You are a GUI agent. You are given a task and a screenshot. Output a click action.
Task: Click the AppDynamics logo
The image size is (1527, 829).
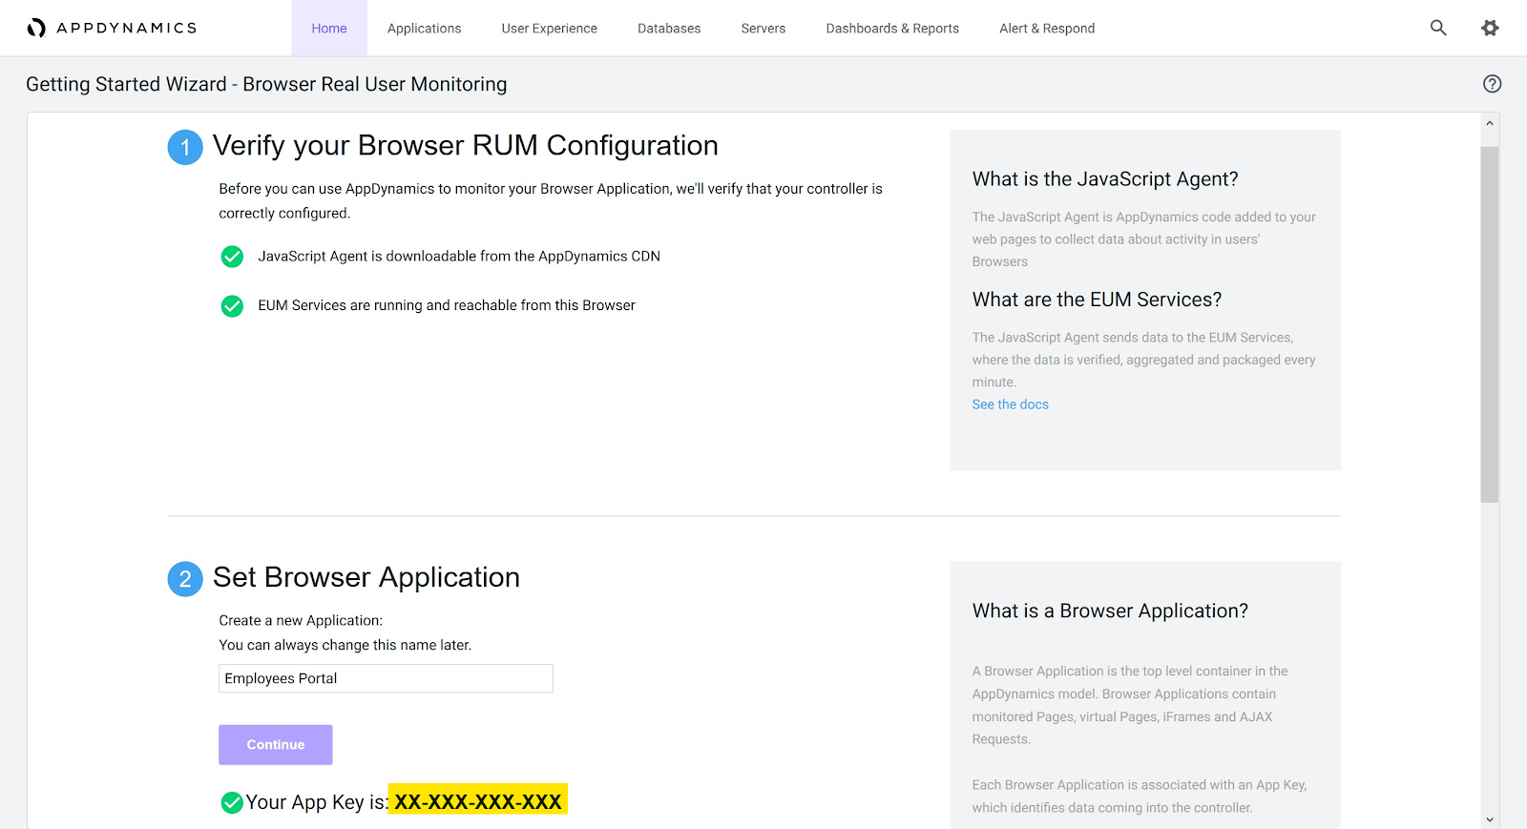point(112,28)
